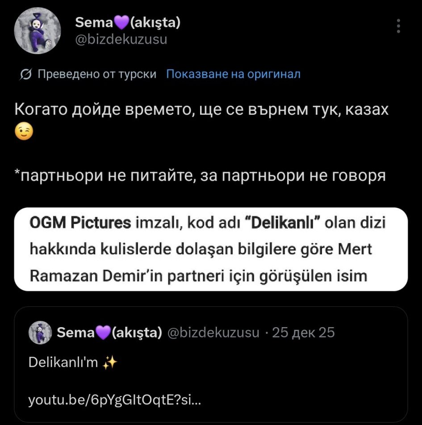422x425 pixels.
Task: Click the sparkles emoji after Delikanlı'm
Action: (x=109, y=363)
